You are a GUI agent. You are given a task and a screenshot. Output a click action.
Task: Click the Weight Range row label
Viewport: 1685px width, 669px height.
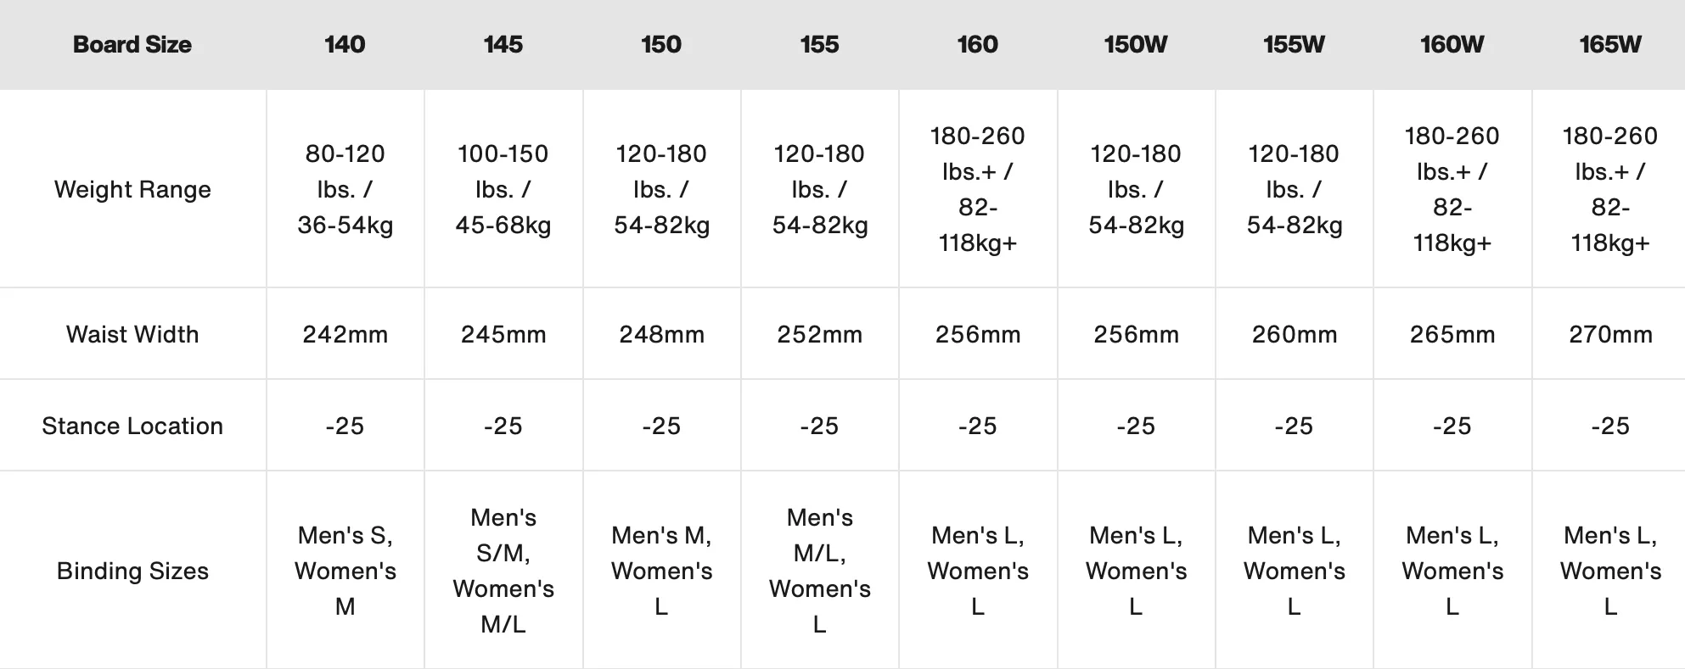click(x=132, y=189)
